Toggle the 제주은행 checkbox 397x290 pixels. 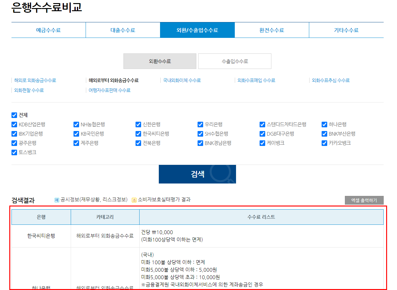pyautogui.click(x=76, y=143)
